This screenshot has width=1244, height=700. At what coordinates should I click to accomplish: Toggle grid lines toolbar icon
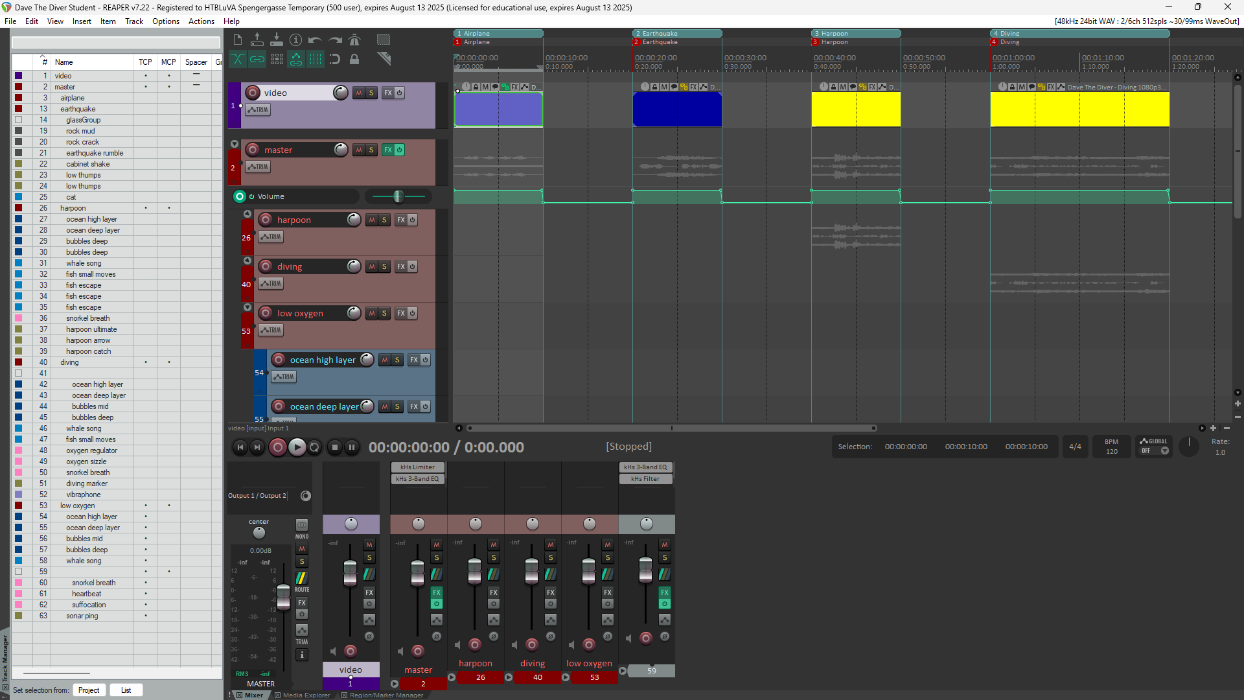coord(315,59)
